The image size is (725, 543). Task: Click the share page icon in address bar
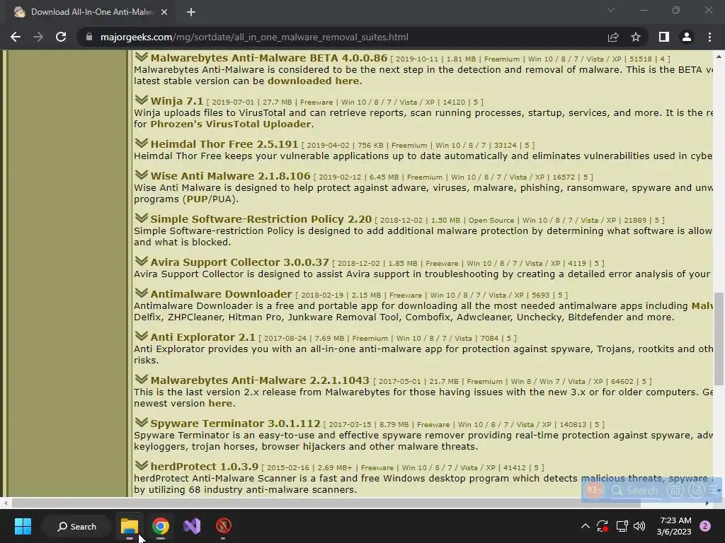[613, 37]
